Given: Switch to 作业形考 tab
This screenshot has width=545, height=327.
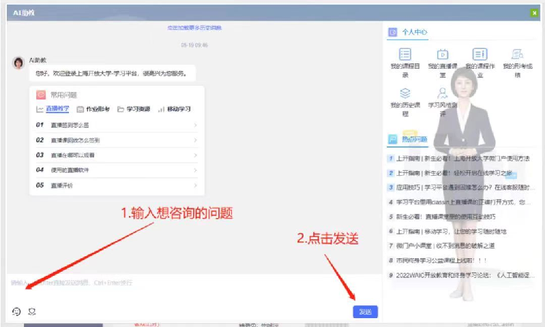Looking at the screenshot, I should tap(93, 109).
